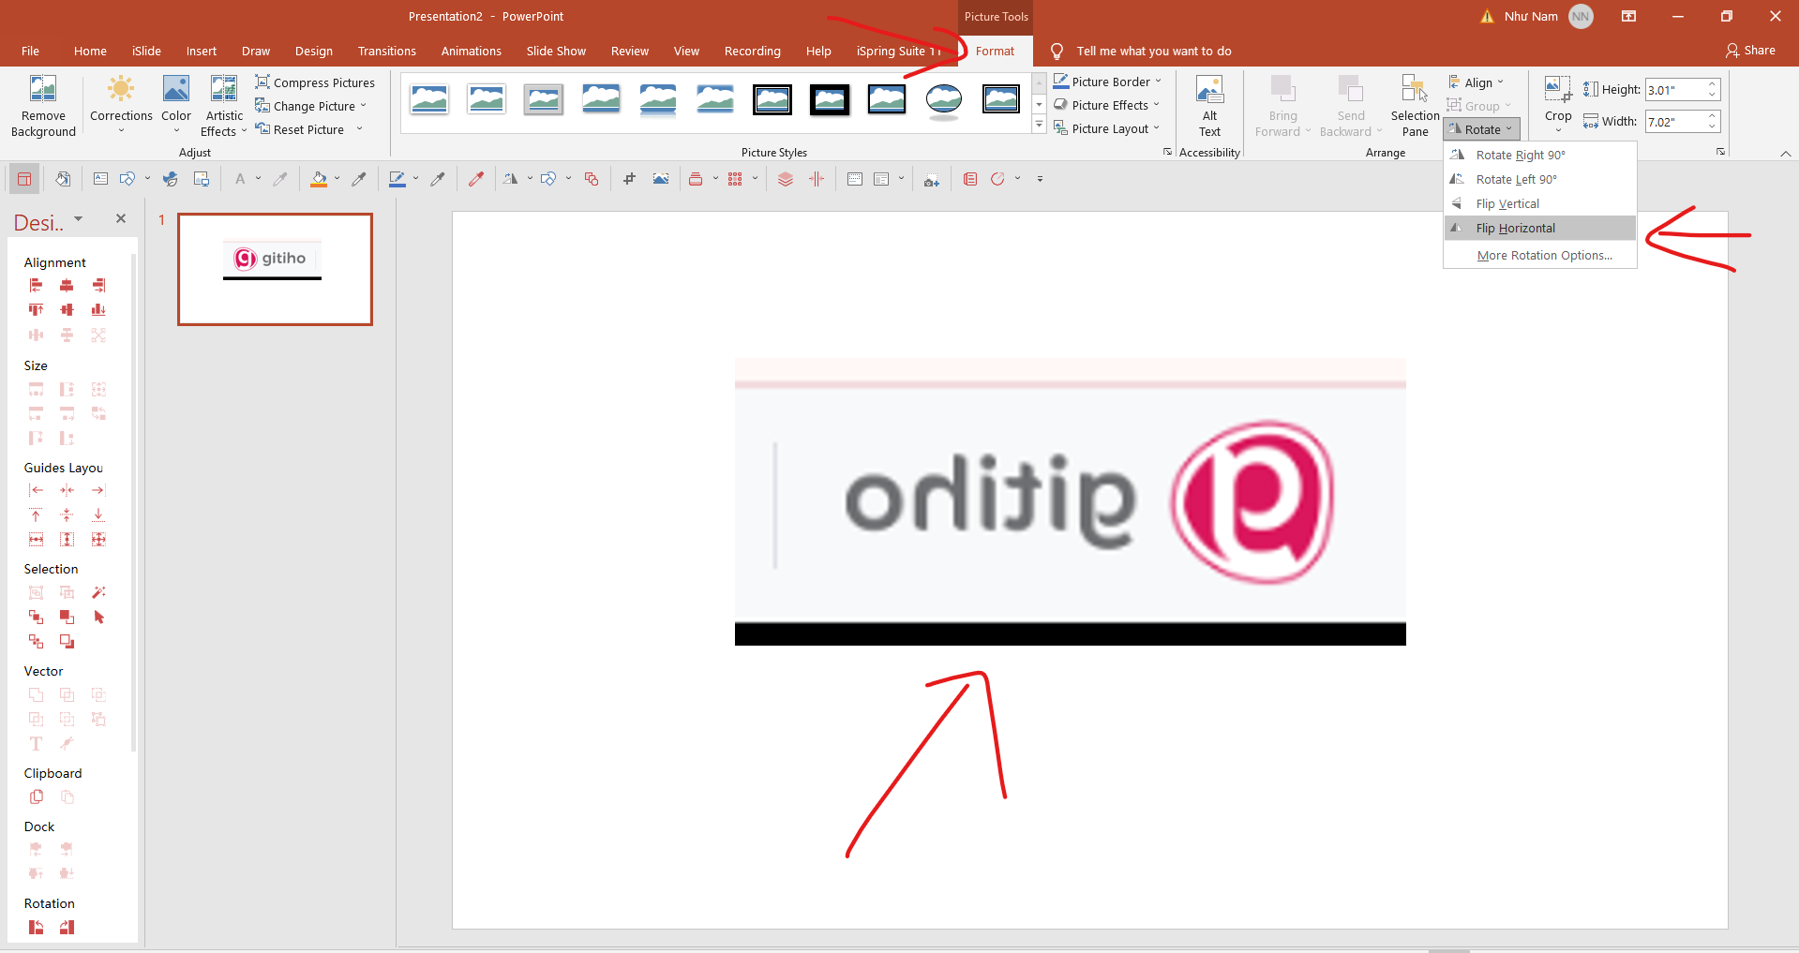This screenshot has height=953, width=1799.
Task: Open Design Tools panel options dropdown
Action: [79, 218]
